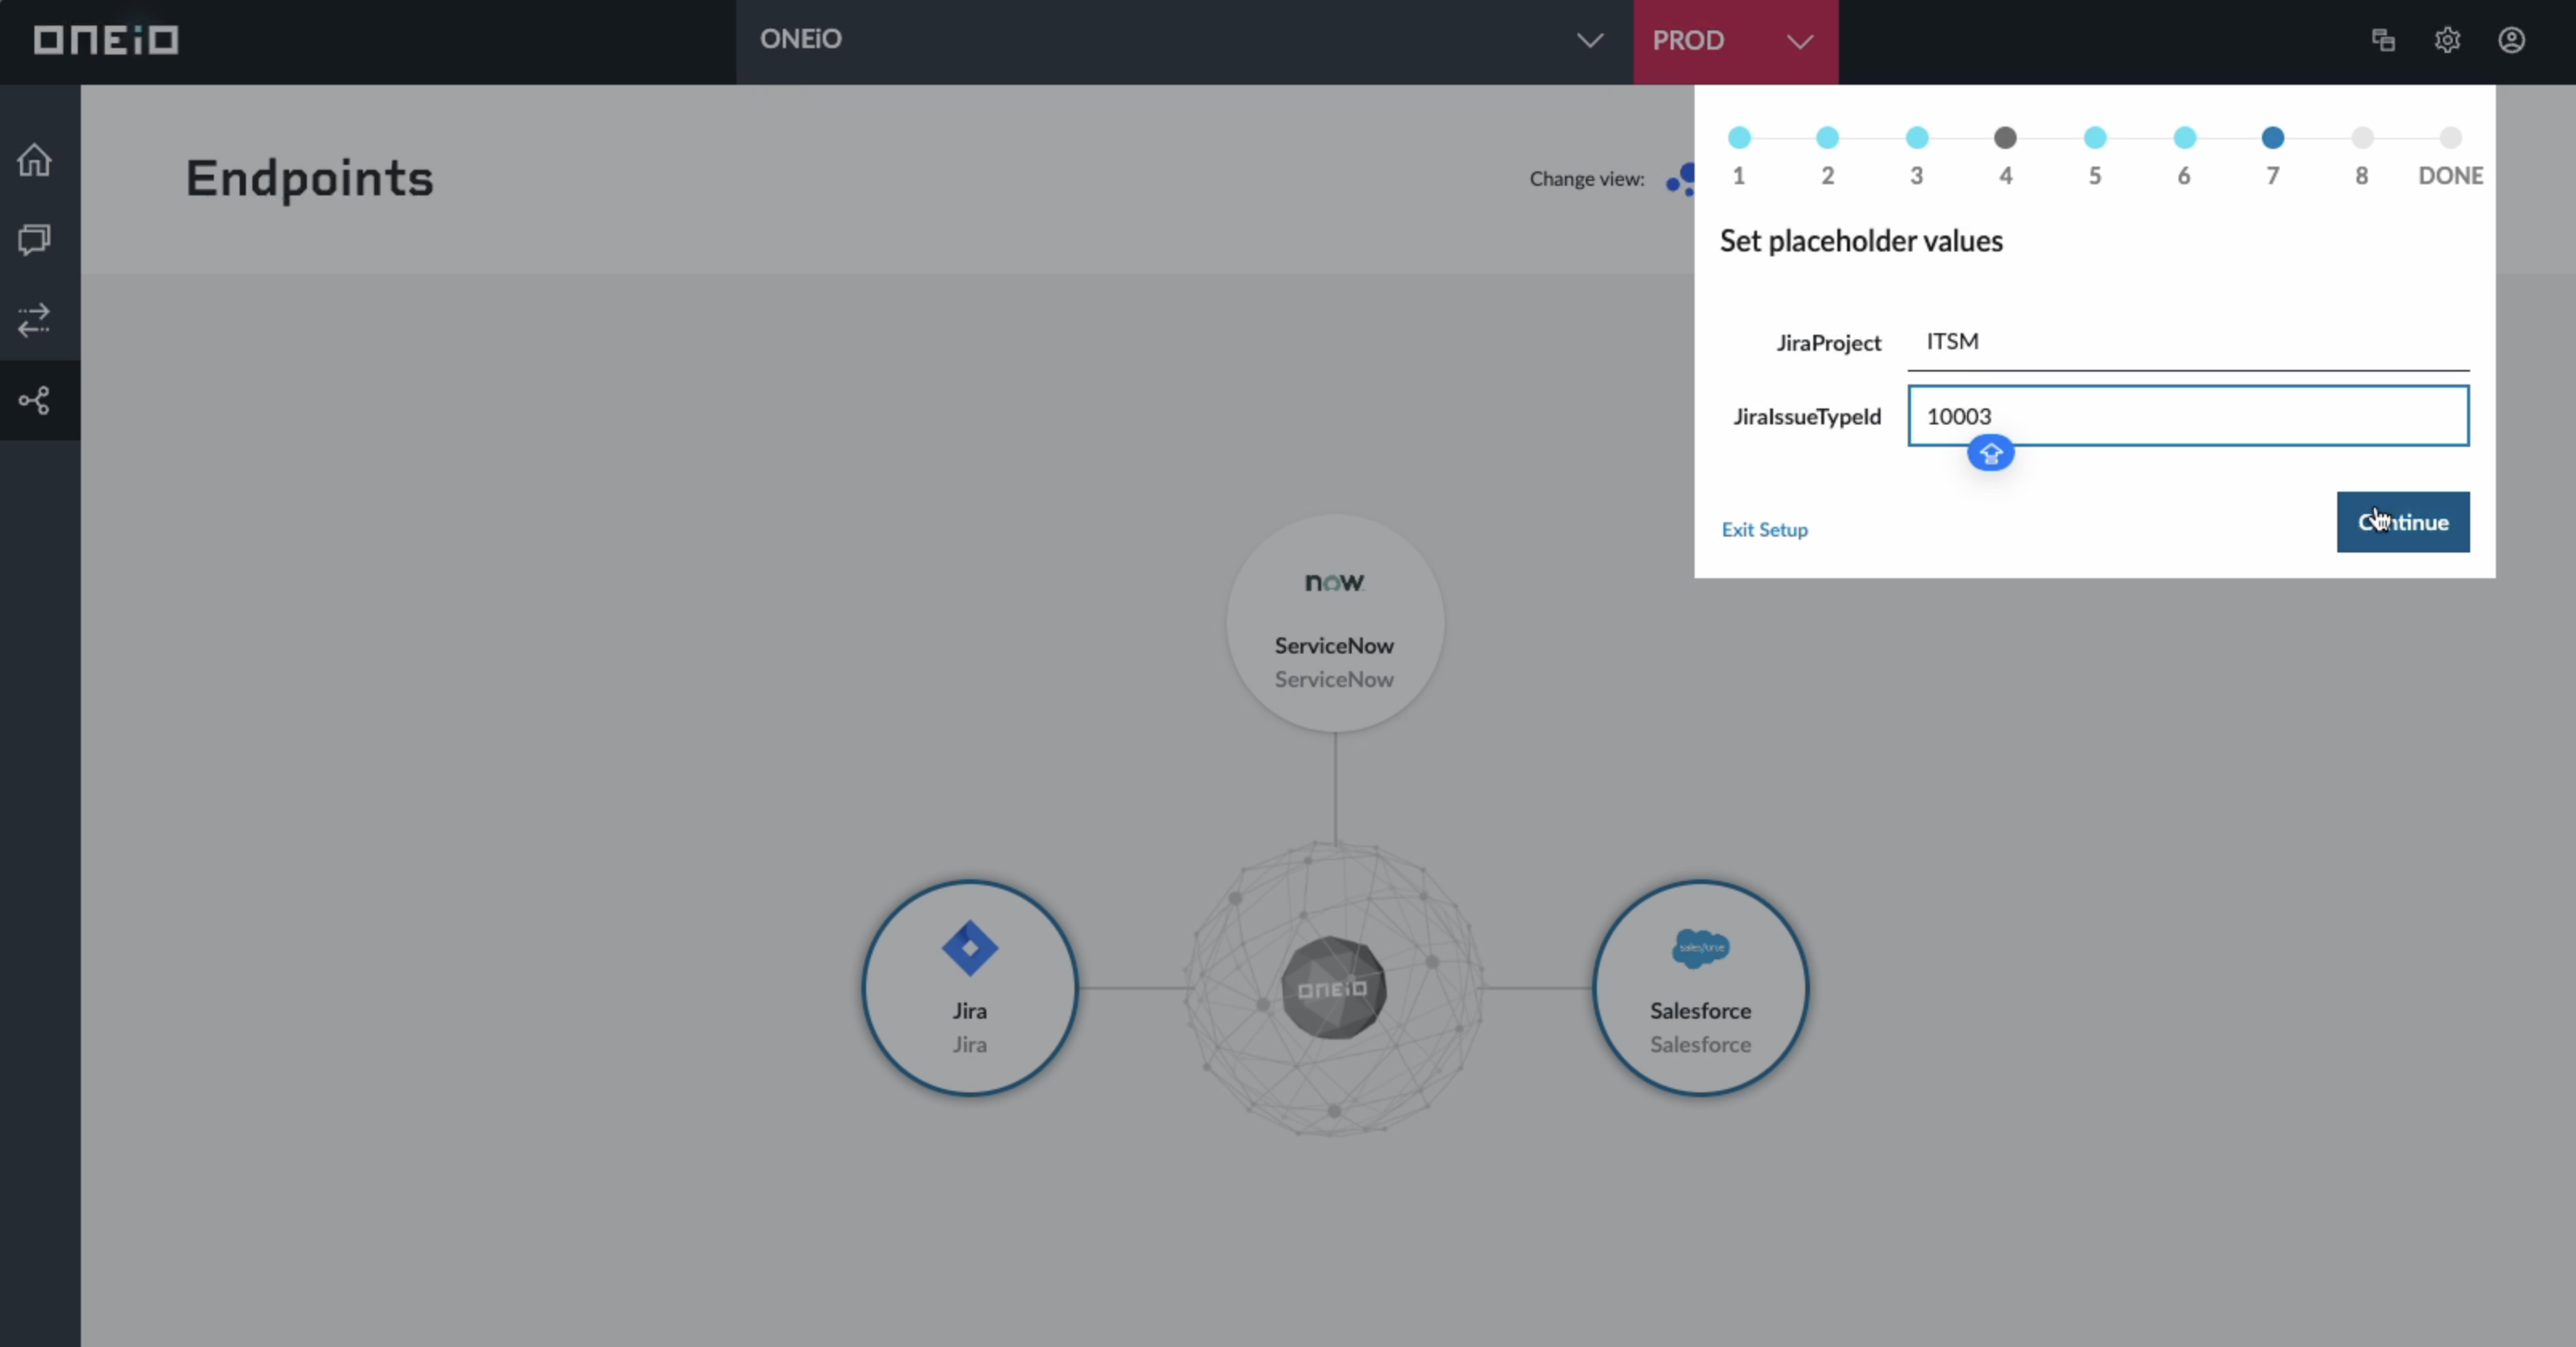Click the blue cloud upload badge

1990,453
